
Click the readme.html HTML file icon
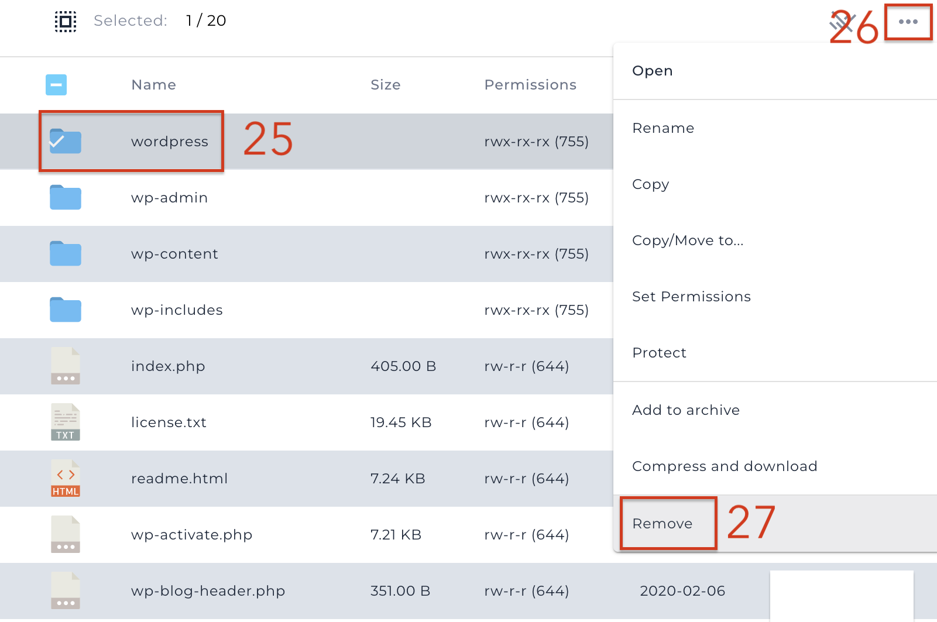point(66,478)
